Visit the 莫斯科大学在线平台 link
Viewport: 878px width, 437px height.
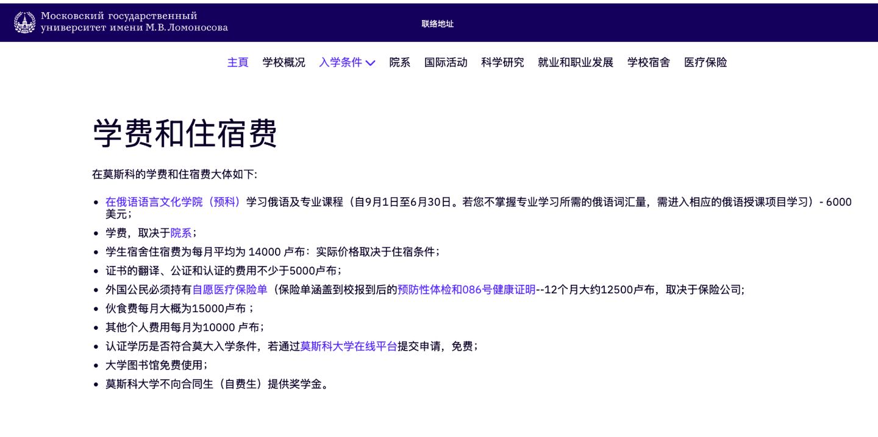pos(349,346)
